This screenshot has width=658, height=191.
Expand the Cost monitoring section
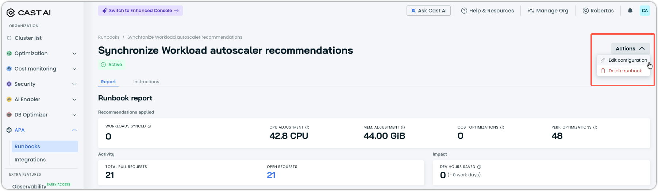(42, 69)
